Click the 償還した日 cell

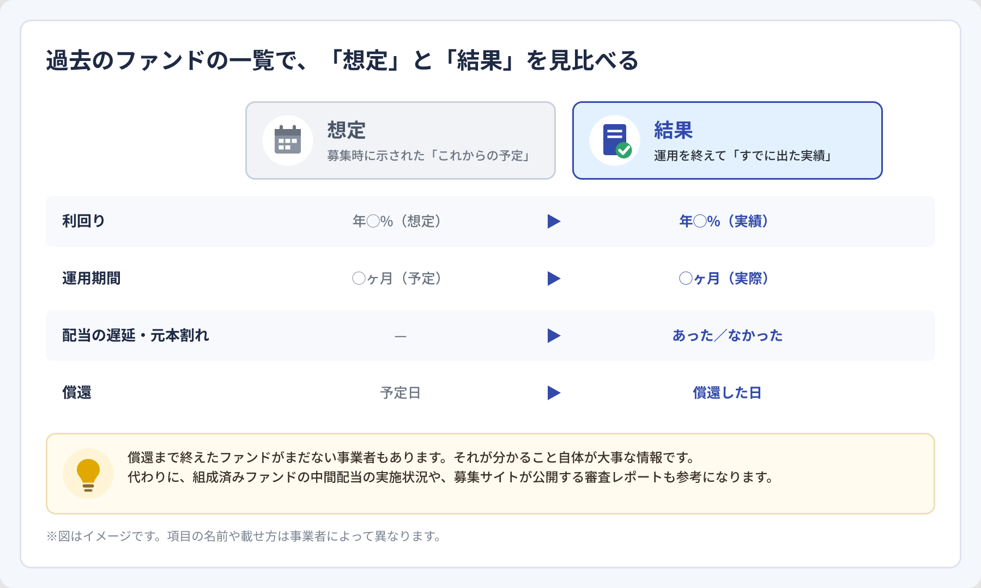click(x=728, y=393)
